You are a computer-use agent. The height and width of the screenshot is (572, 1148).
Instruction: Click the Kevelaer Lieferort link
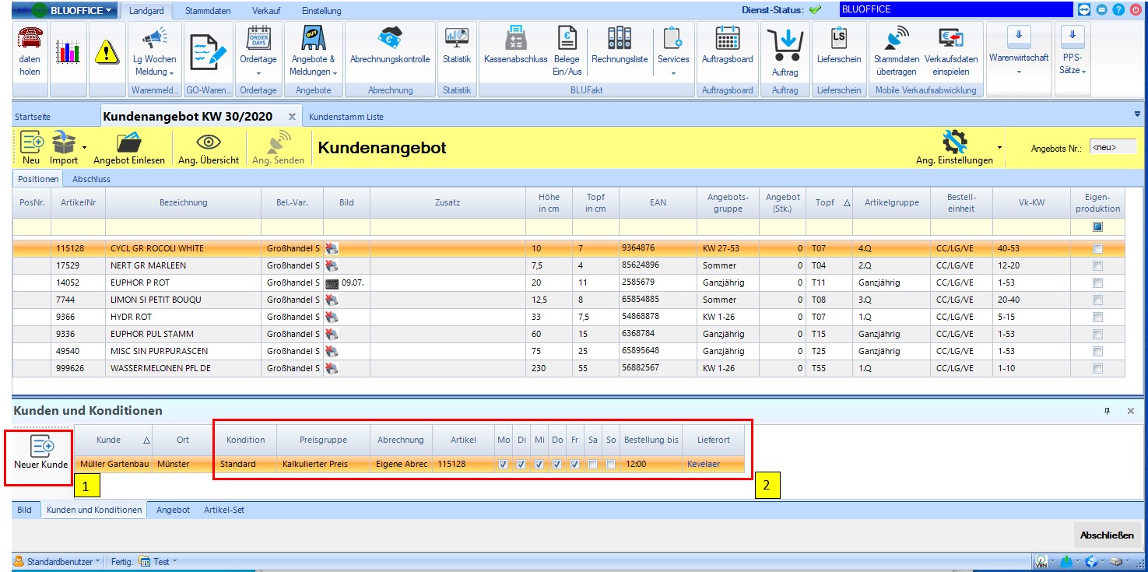point(703,465)
